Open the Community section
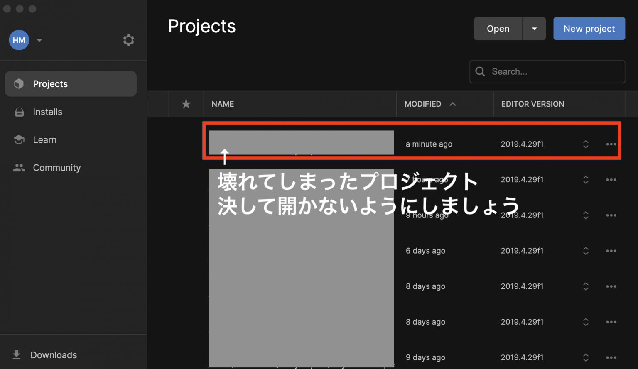 (56, 167)
